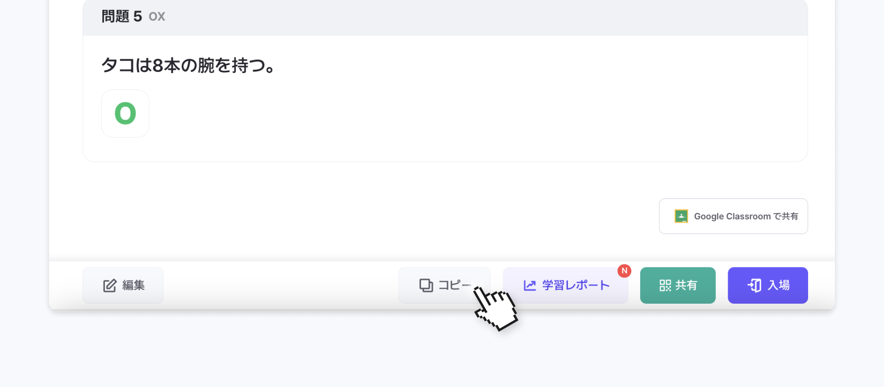Click the copy squares icon
This screenshot has height=387, width=884.
(x=426, y=285)
